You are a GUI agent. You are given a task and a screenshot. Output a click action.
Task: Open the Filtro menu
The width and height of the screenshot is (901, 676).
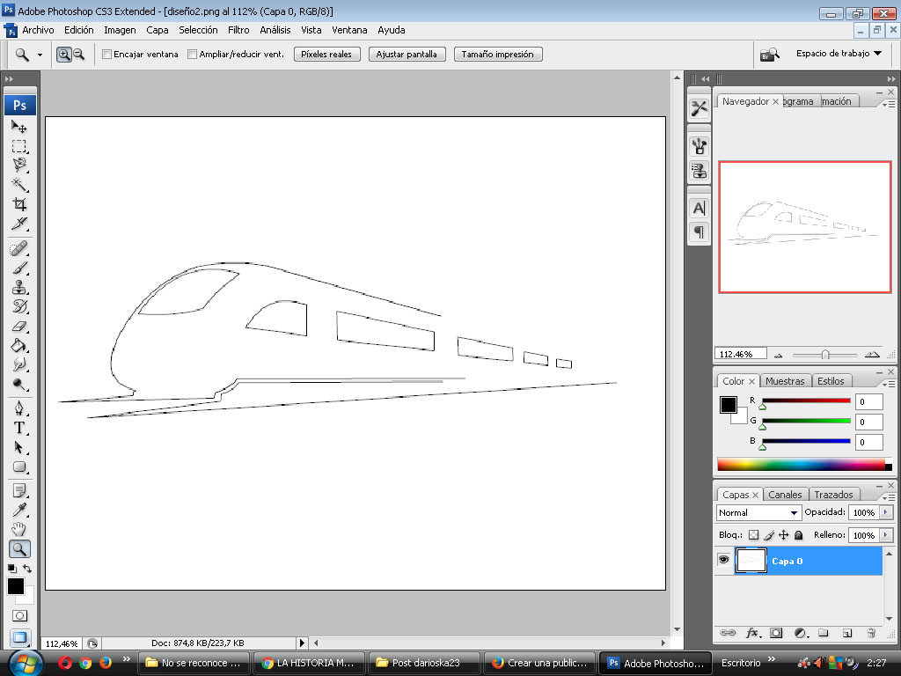[238, 30]
